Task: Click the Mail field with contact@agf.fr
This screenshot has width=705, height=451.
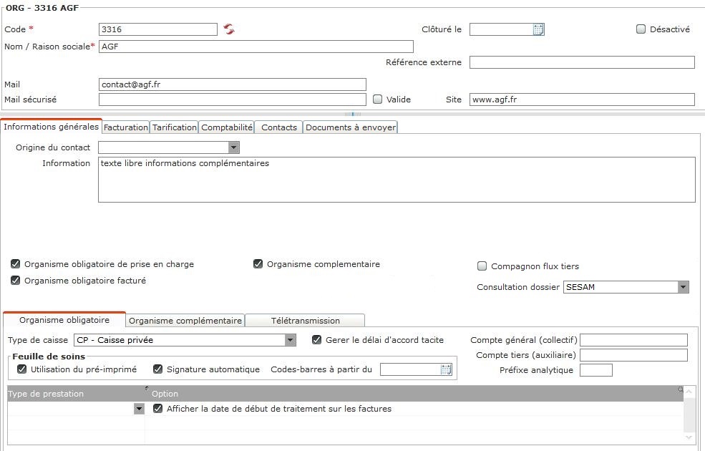Action: coord(233,84)
